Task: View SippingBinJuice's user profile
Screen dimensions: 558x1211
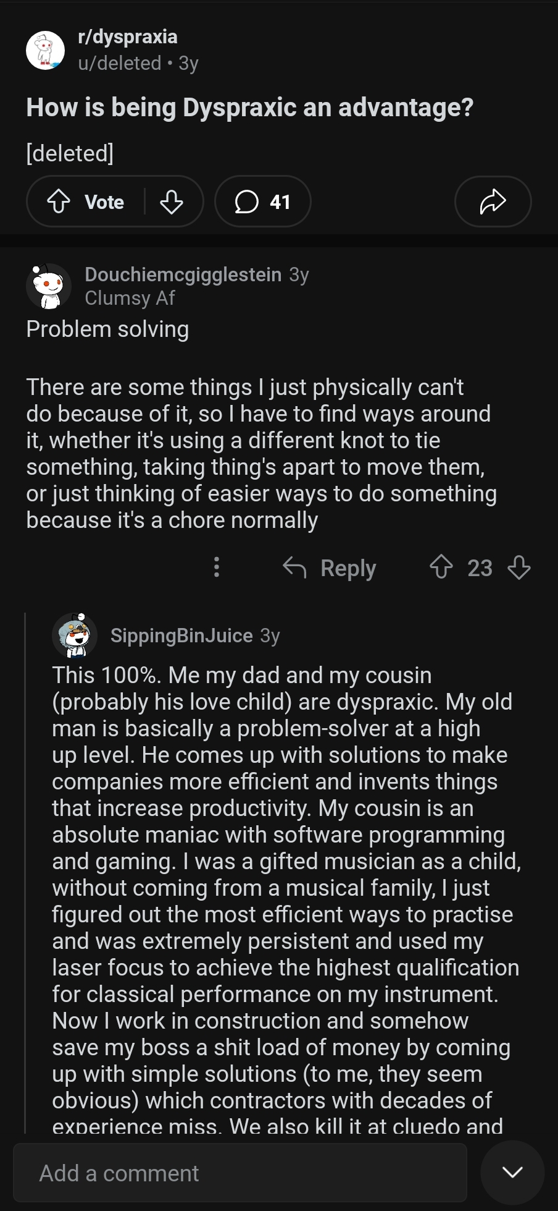Action: click(x=181, y=635)
